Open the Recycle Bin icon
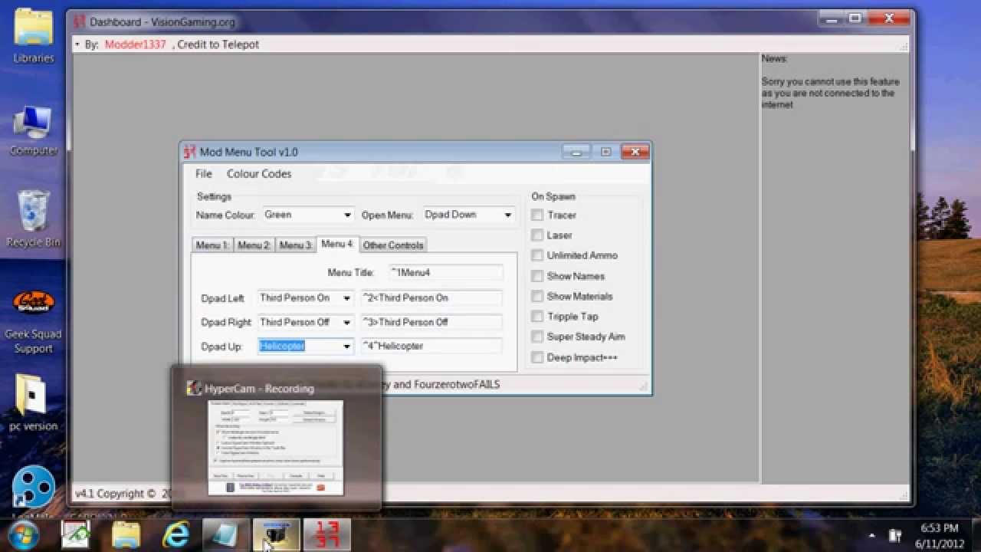 tap(34, 219)
